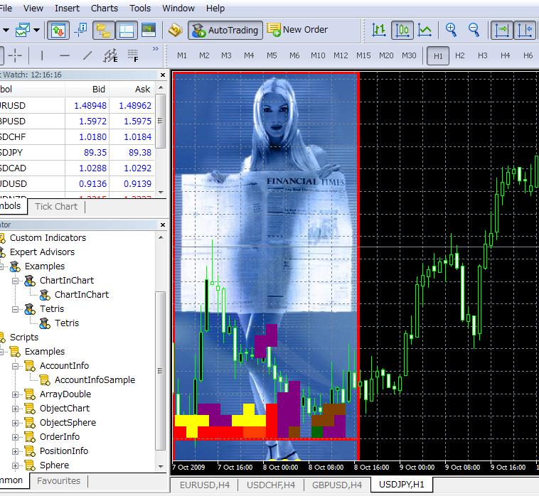Screen dimensions: 539x496
Task: Toggle chart shift from right border
Action: [x=525, y=31]
